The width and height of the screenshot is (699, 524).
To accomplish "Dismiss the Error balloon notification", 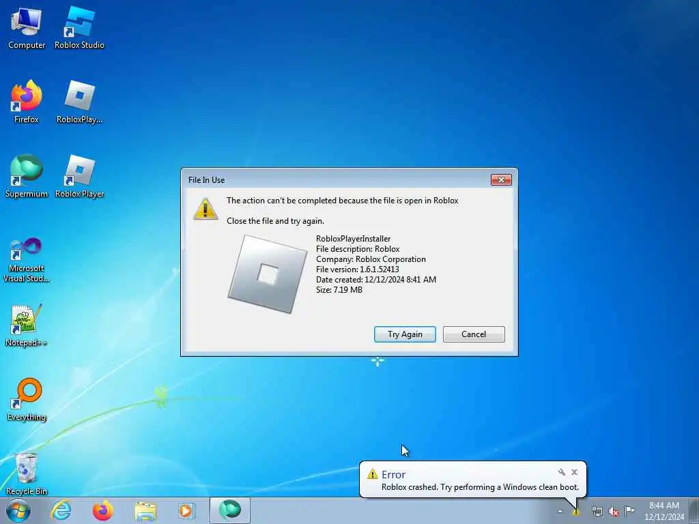I will coord(575,472).
